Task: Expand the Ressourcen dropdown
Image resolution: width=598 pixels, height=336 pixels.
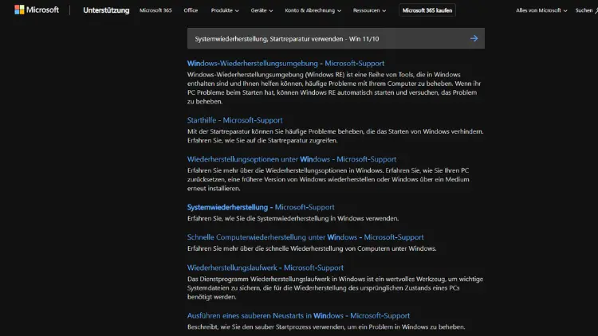Action: click(x=369, y=10)
